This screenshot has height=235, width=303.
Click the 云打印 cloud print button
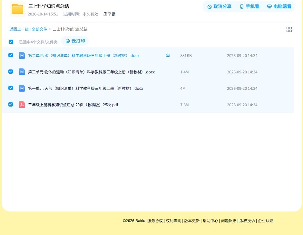(x=75, y=41)
